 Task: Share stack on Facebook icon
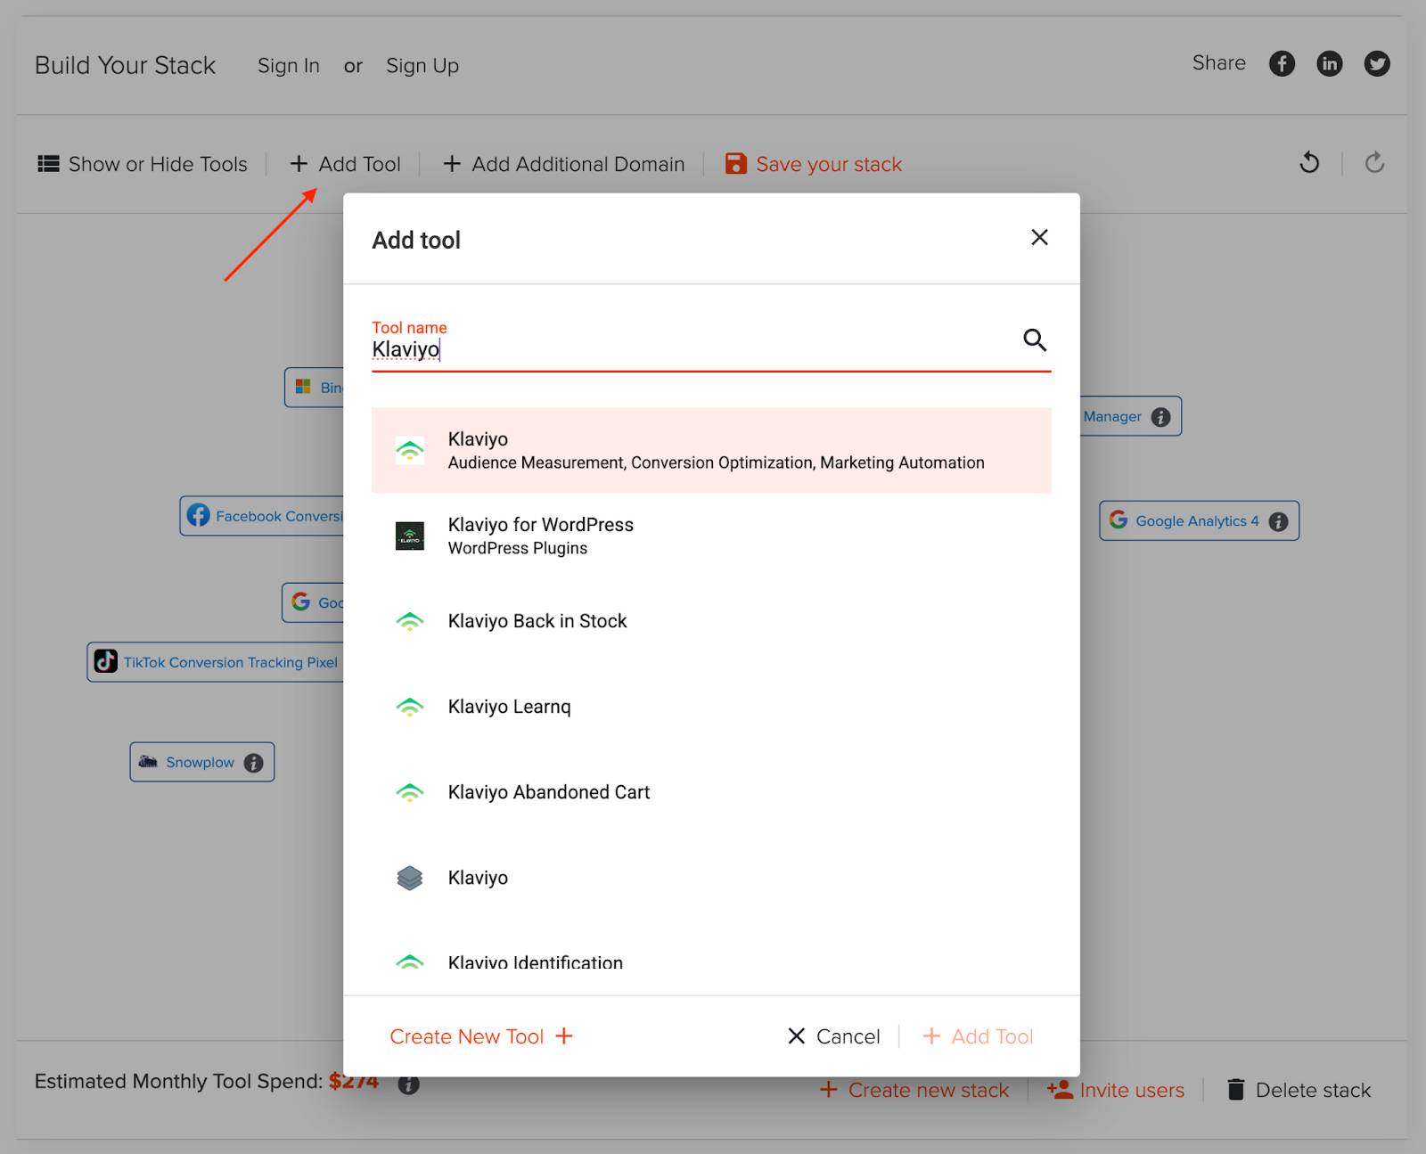coord(1282,64)
